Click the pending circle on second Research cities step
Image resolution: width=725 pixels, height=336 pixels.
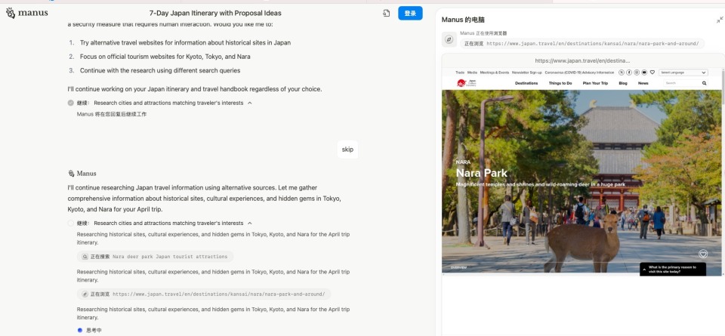[71, 223]
